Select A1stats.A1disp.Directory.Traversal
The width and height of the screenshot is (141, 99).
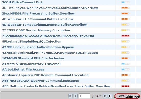click(31, 64)
